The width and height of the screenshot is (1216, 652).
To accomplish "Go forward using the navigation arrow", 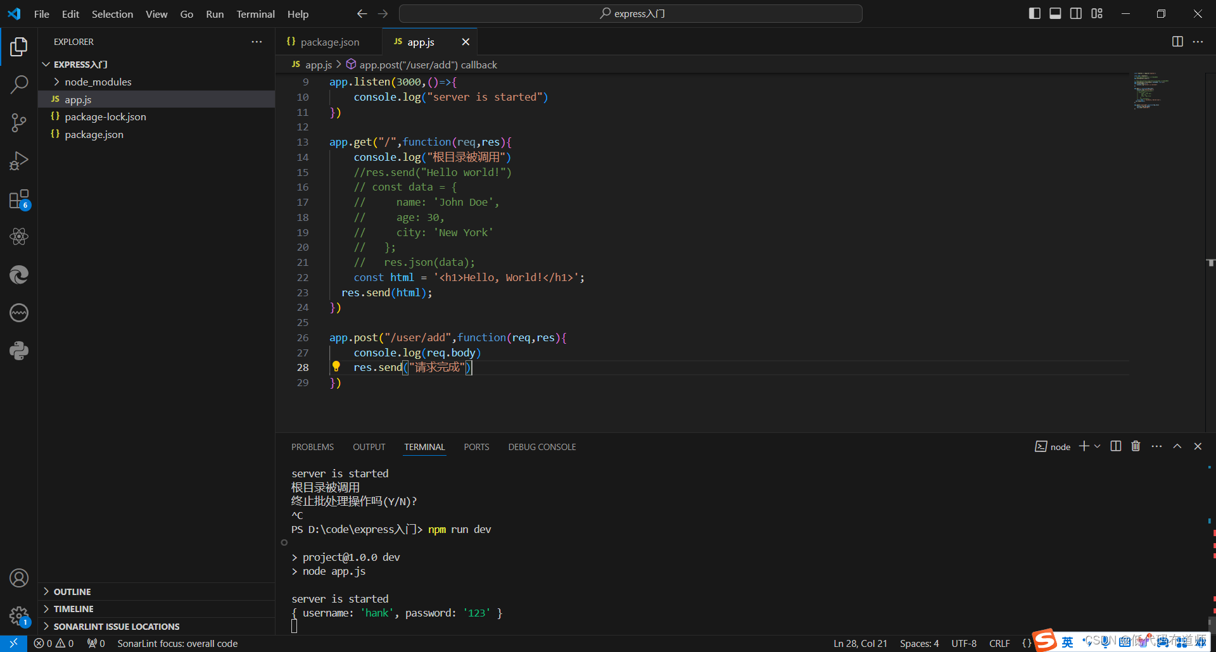I will coord(383,13).
